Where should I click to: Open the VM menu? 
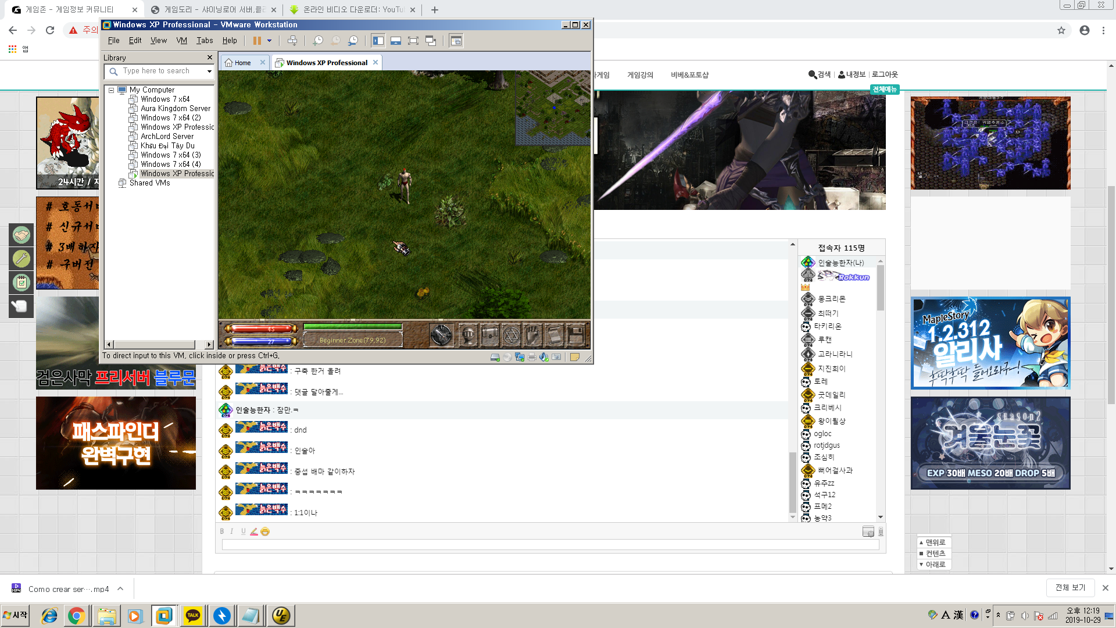pyautogui.click(x=181, y=41)
